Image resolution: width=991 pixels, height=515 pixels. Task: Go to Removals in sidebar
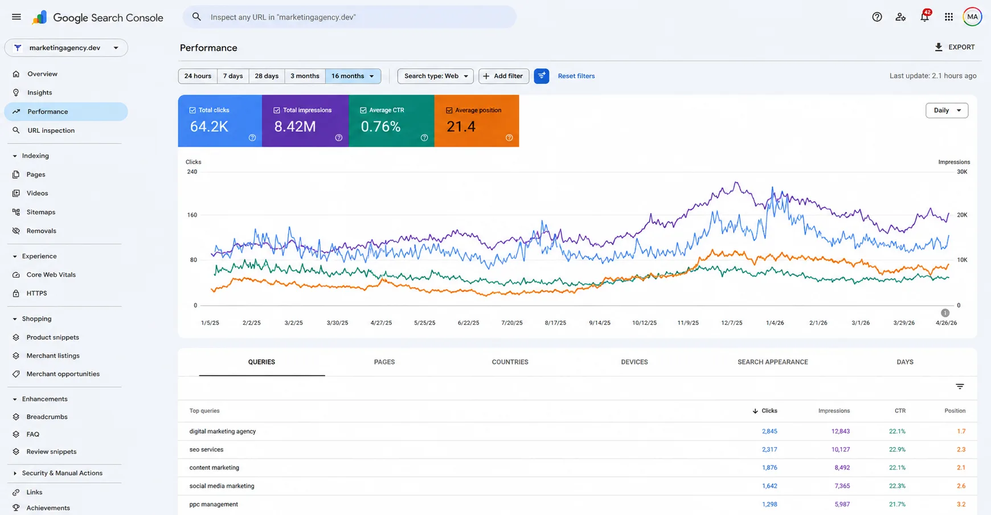(x=41, y=231)
